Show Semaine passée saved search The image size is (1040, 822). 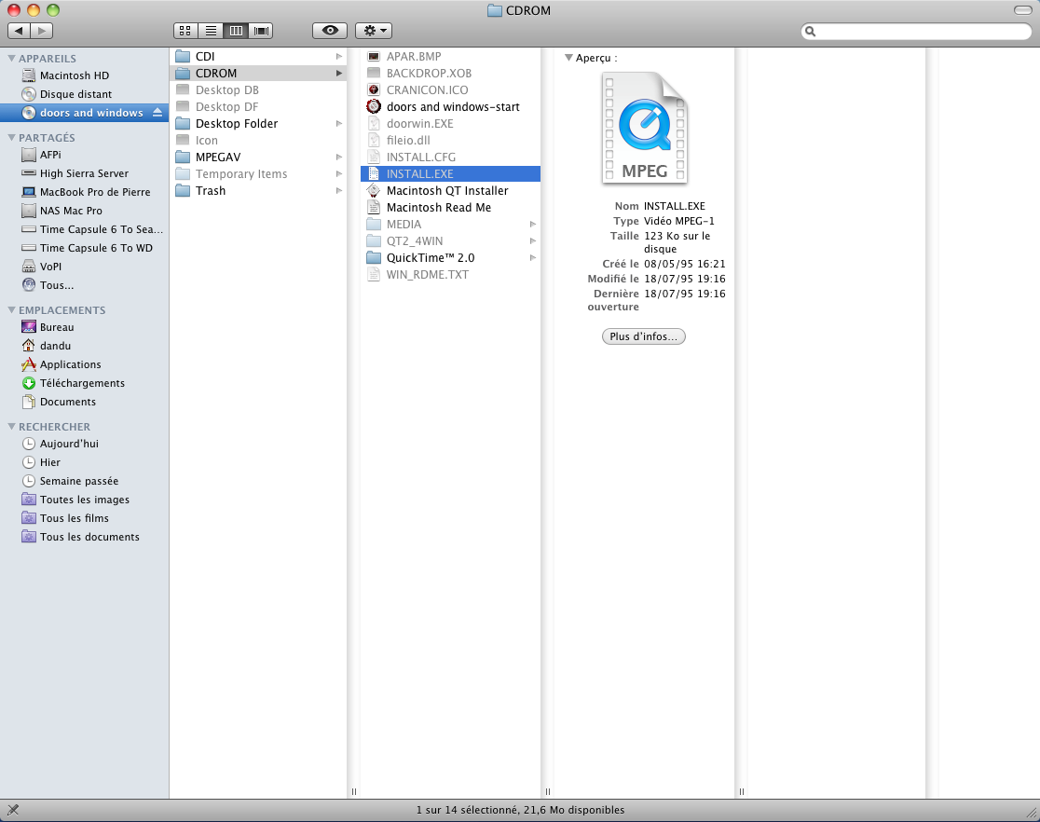84,480
